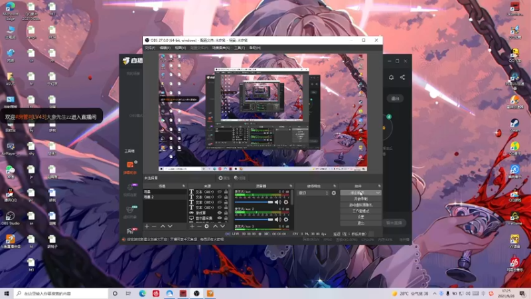Pop out the audio mixer dock header icon
Screen dimensions: 531x299
tap(291, 186)
